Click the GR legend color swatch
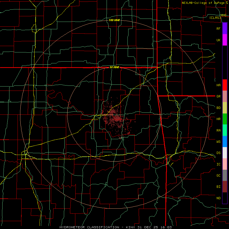This screenshot has height=229, width=229. point(225,96)
